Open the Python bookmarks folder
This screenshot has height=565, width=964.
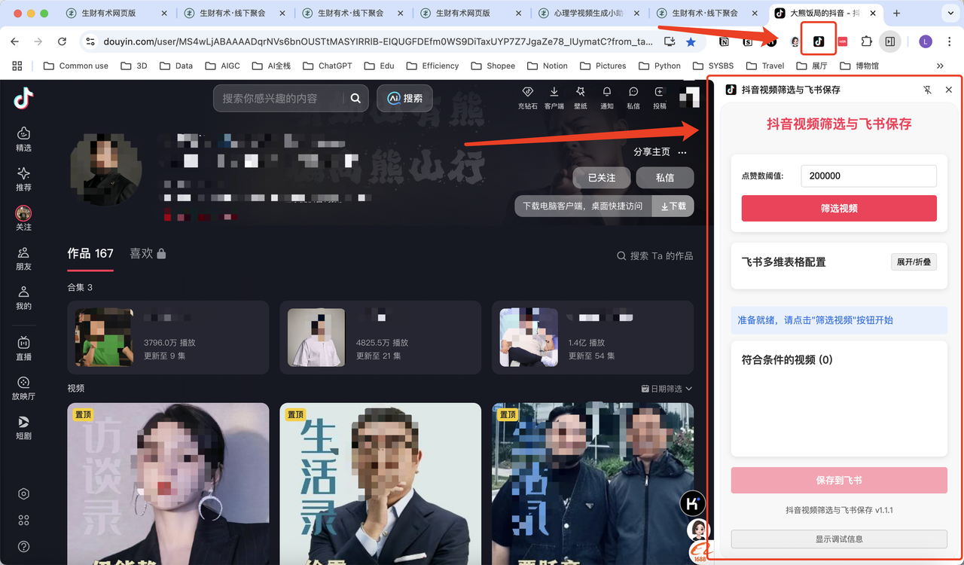659,66
